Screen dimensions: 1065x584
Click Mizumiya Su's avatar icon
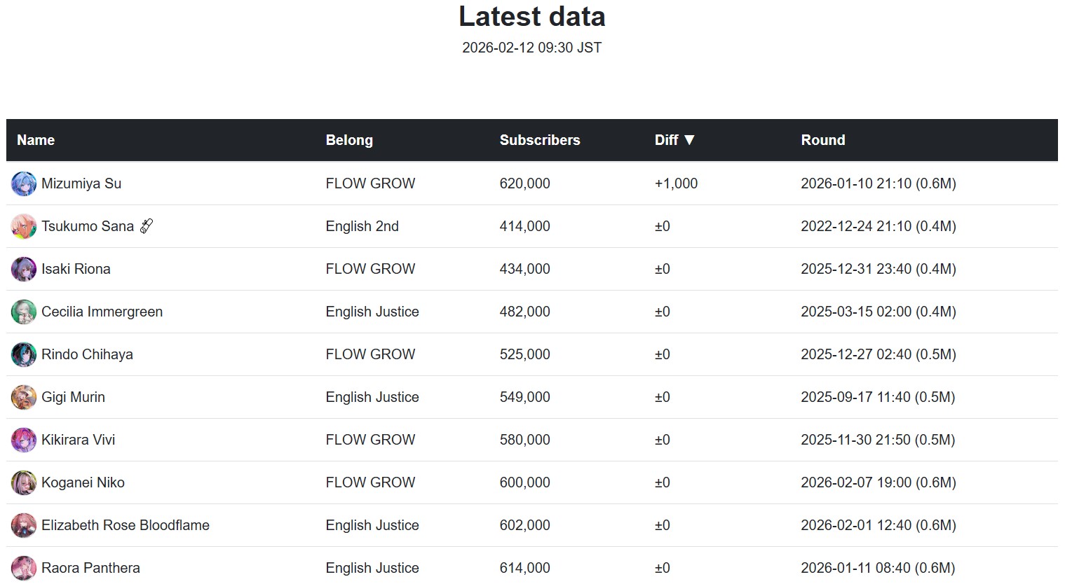click(24, 184)
